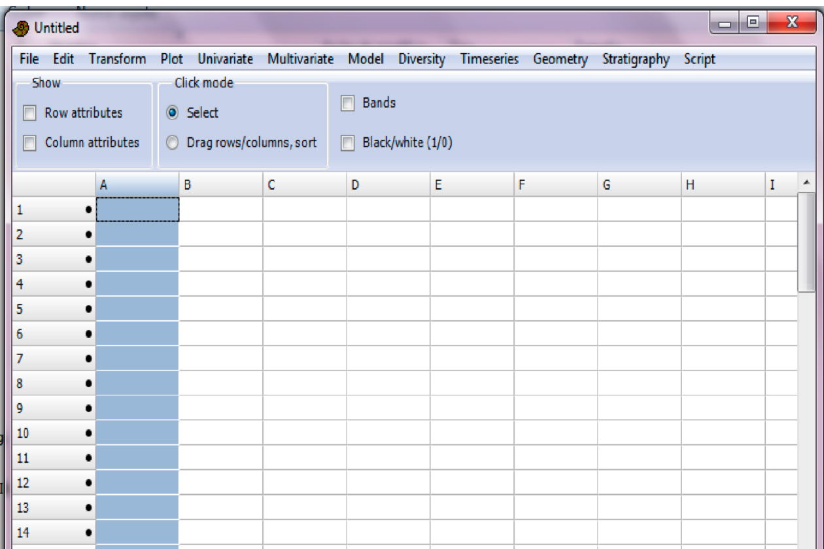Click the vertical scrollbar thumb
The image size is (824, 549).
[806, 242]
